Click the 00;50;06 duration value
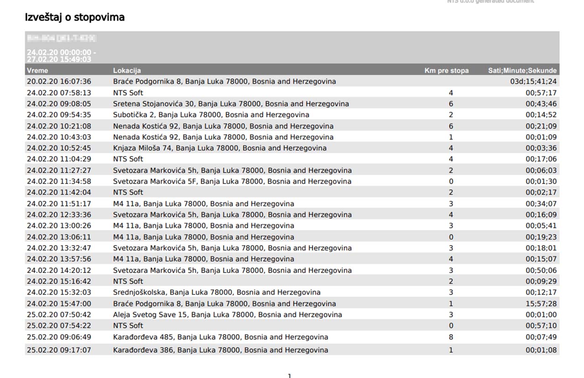 pyautogui.click(x=541, y=270)
